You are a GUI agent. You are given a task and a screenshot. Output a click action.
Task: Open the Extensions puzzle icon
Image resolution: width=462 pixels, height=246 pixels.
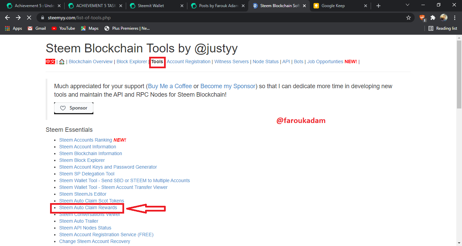[433, 18]
